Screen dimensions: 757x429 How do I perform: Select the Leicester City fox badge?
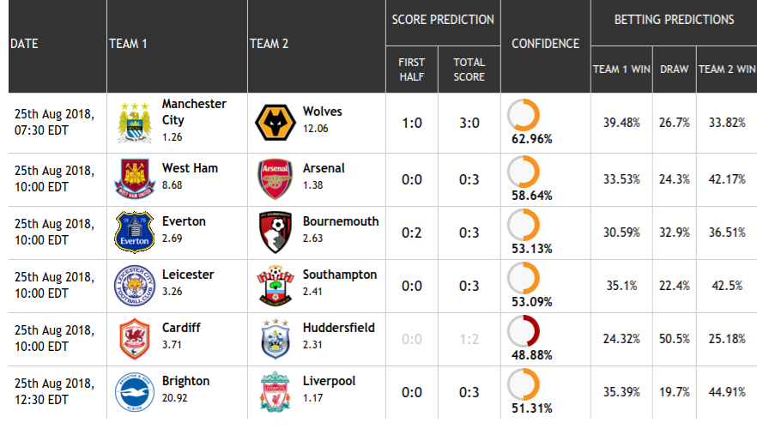(x=135, y=285)
